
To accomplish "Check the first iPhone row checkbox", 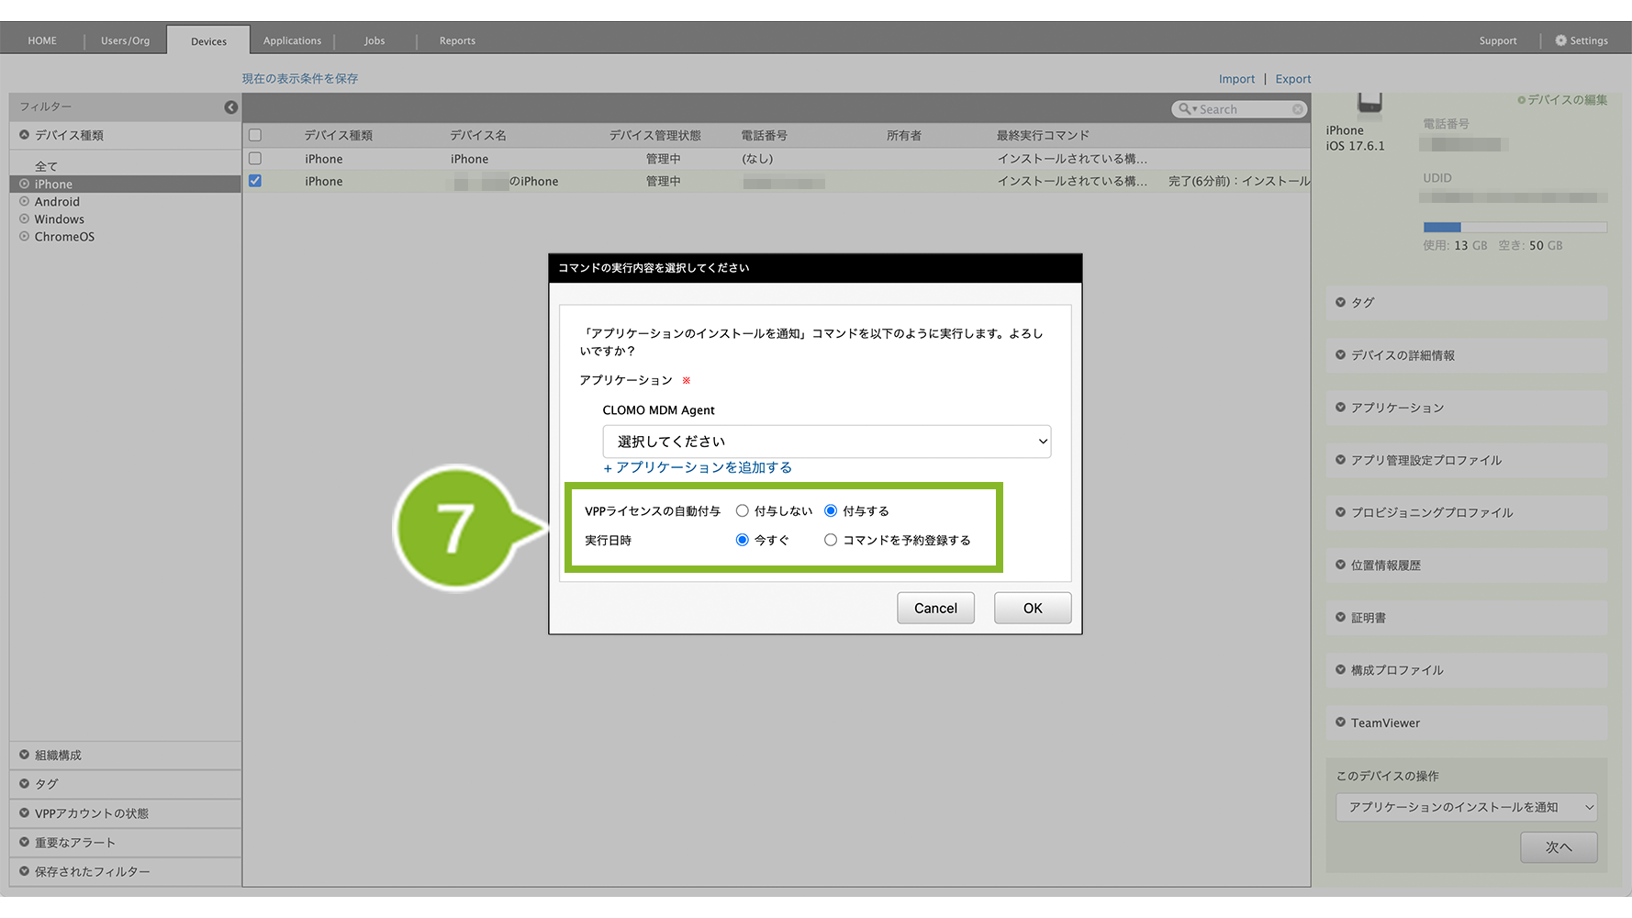I will [x=255, y=159].
